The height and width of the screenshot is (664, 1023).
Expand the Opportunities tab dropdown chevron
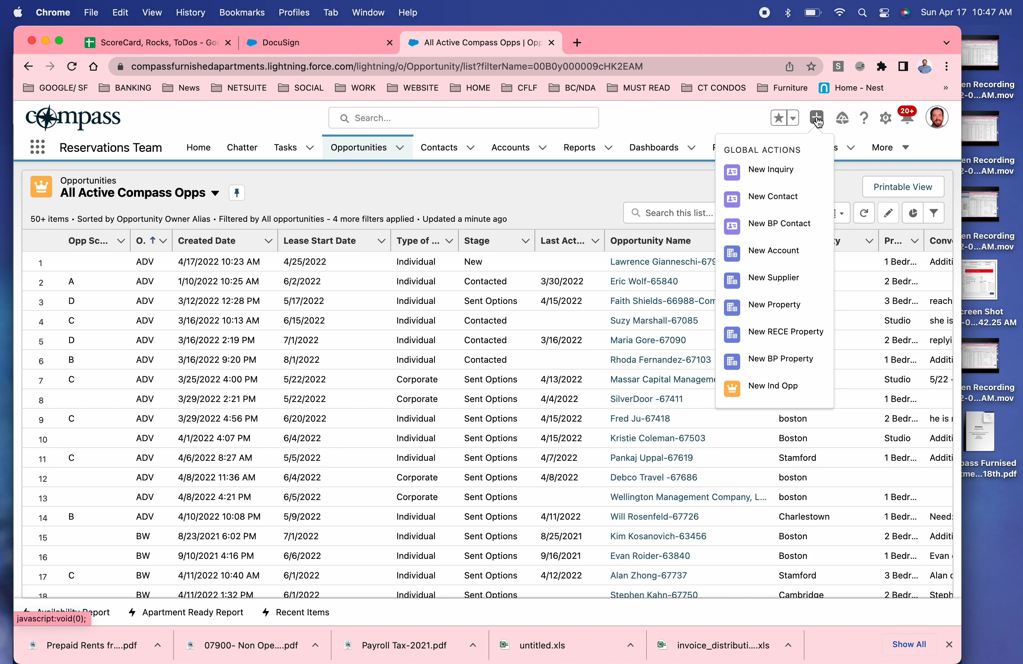(x=400, y=148)
